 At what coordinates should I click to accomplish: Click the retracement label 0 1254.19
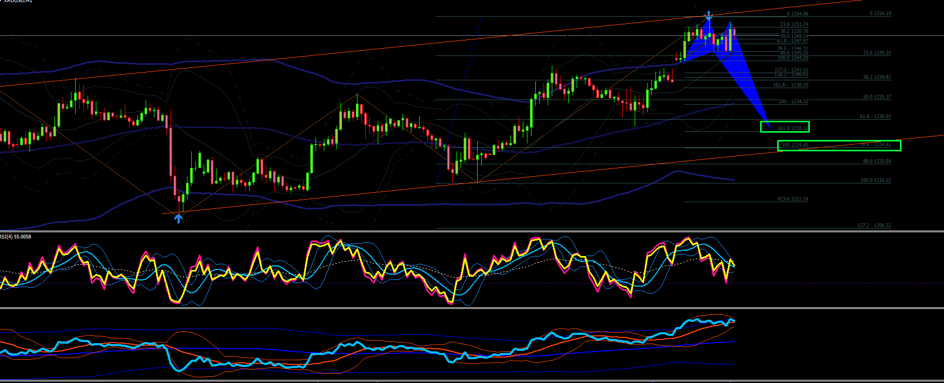pos(880,13)
